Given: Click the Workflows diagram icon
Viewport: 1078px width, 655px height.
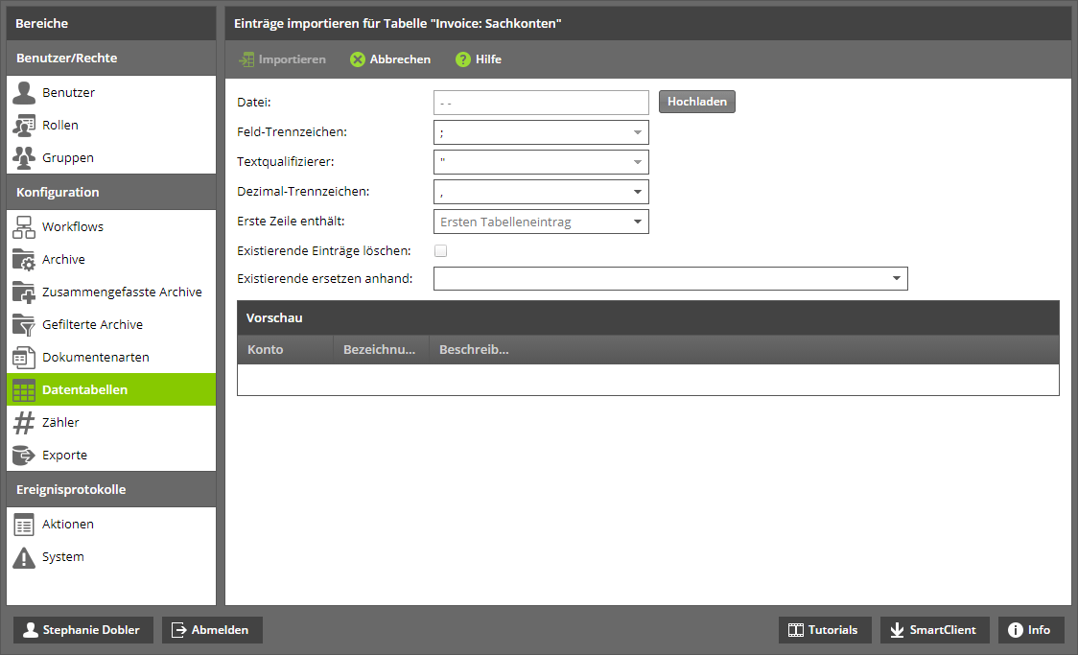Looking at the screenshot, I should coord(24,227).
